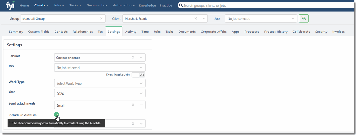The width and height of the screenshot is (358, 137).
Task: Clear the Marshall Group field
Action: pos(101,18)
